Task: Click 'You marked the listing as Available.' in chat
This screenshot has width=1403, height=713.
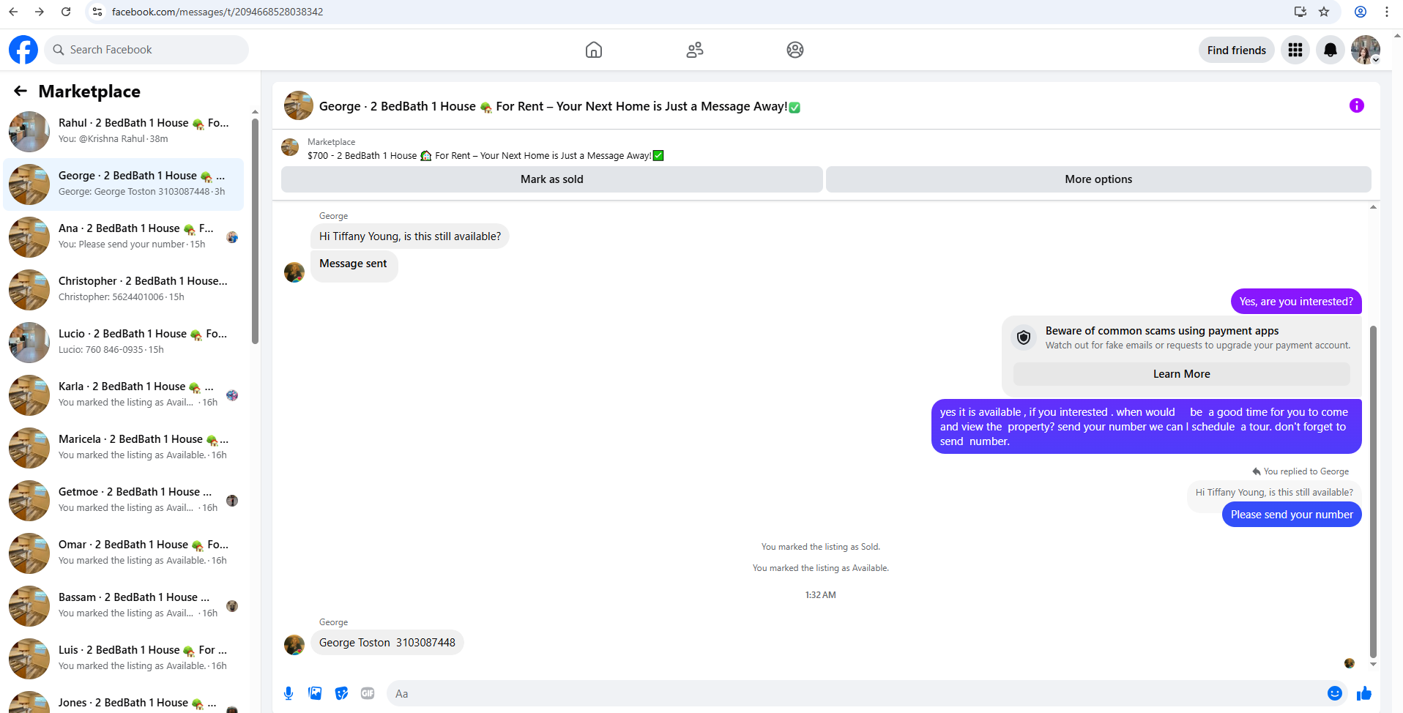Action: click(x=821, y=568)
